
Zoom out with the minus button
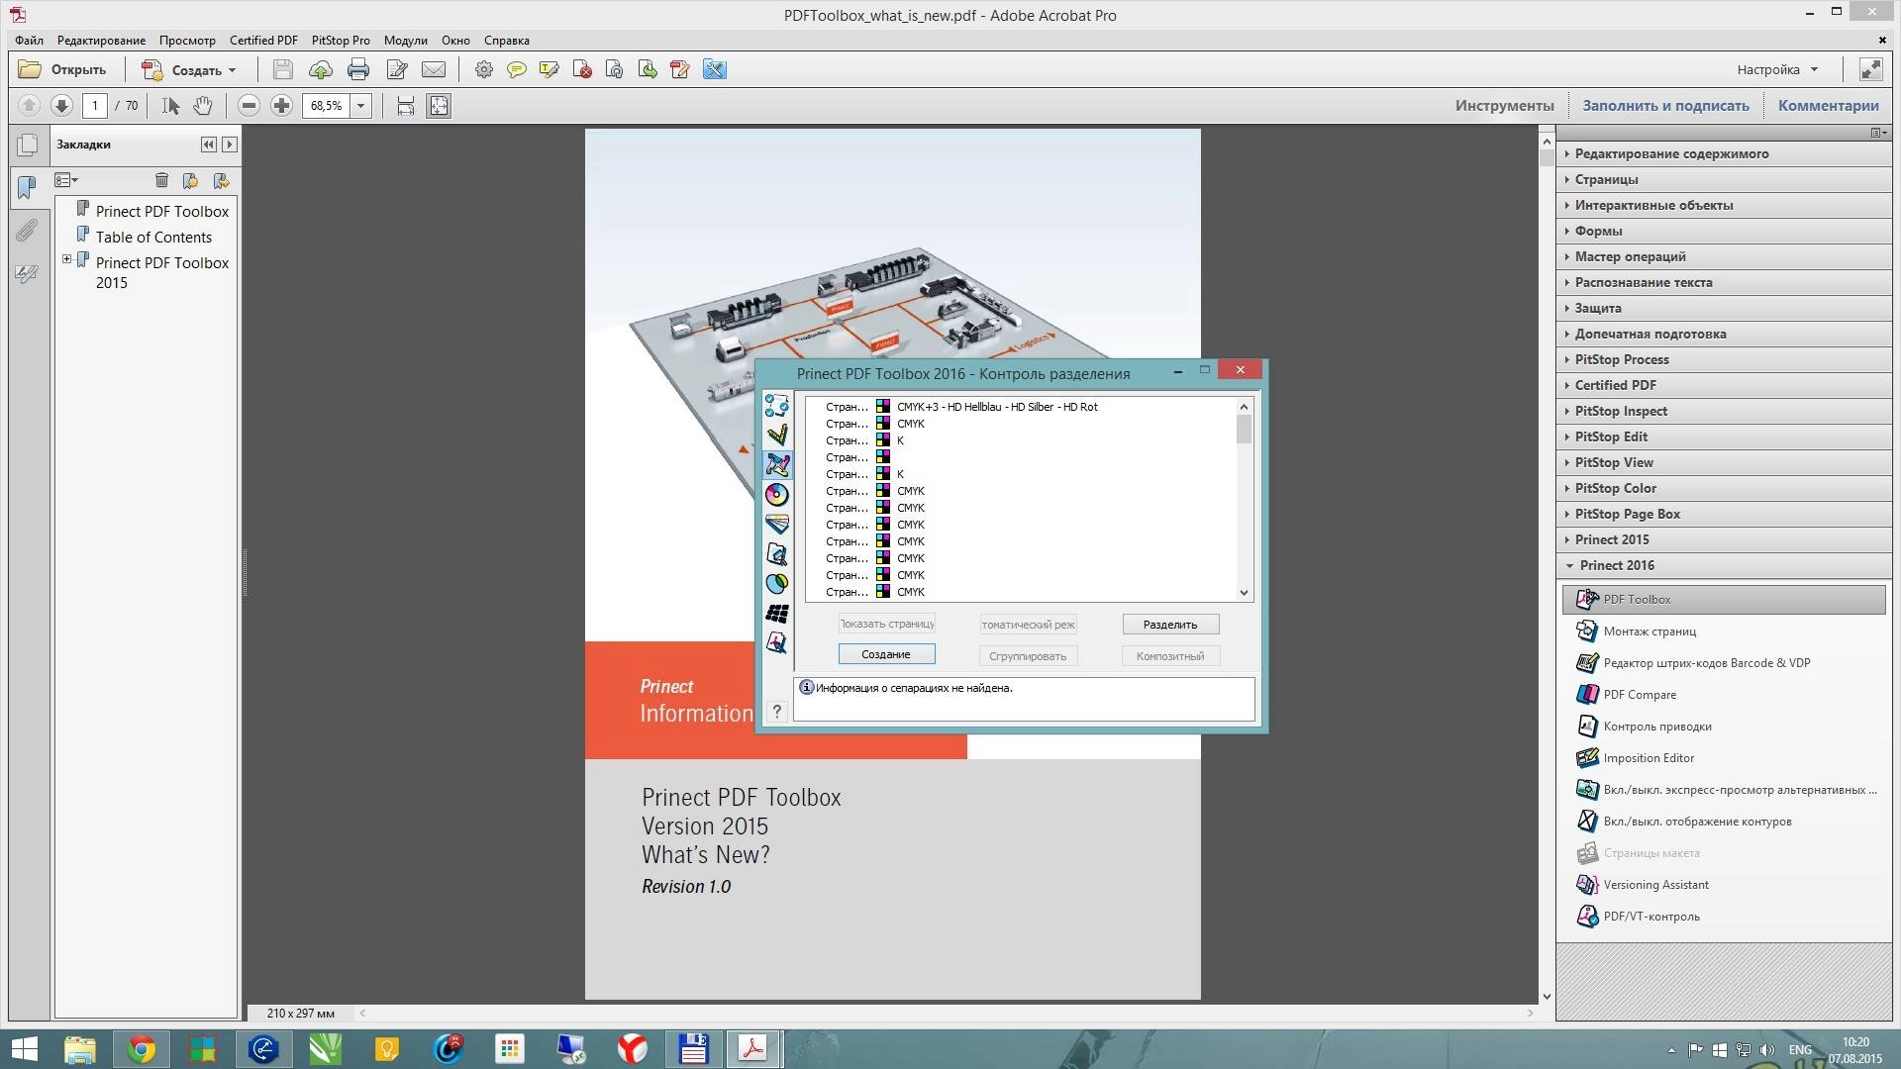[250, 105]
